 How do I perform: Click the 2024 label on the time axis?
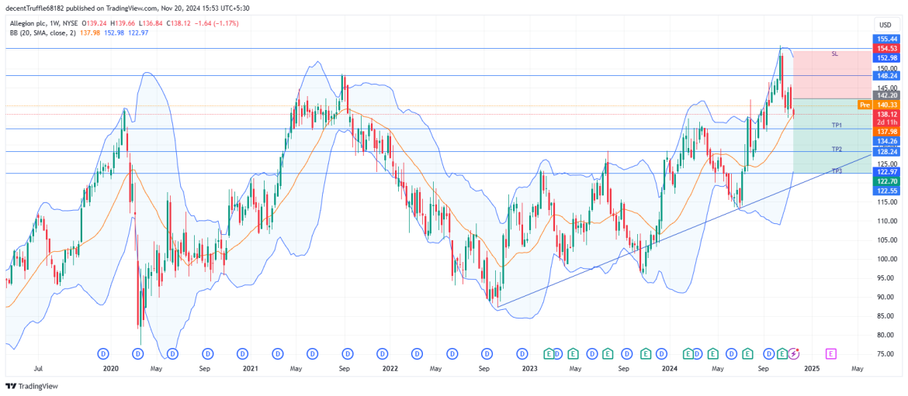[x=670, y=367]
